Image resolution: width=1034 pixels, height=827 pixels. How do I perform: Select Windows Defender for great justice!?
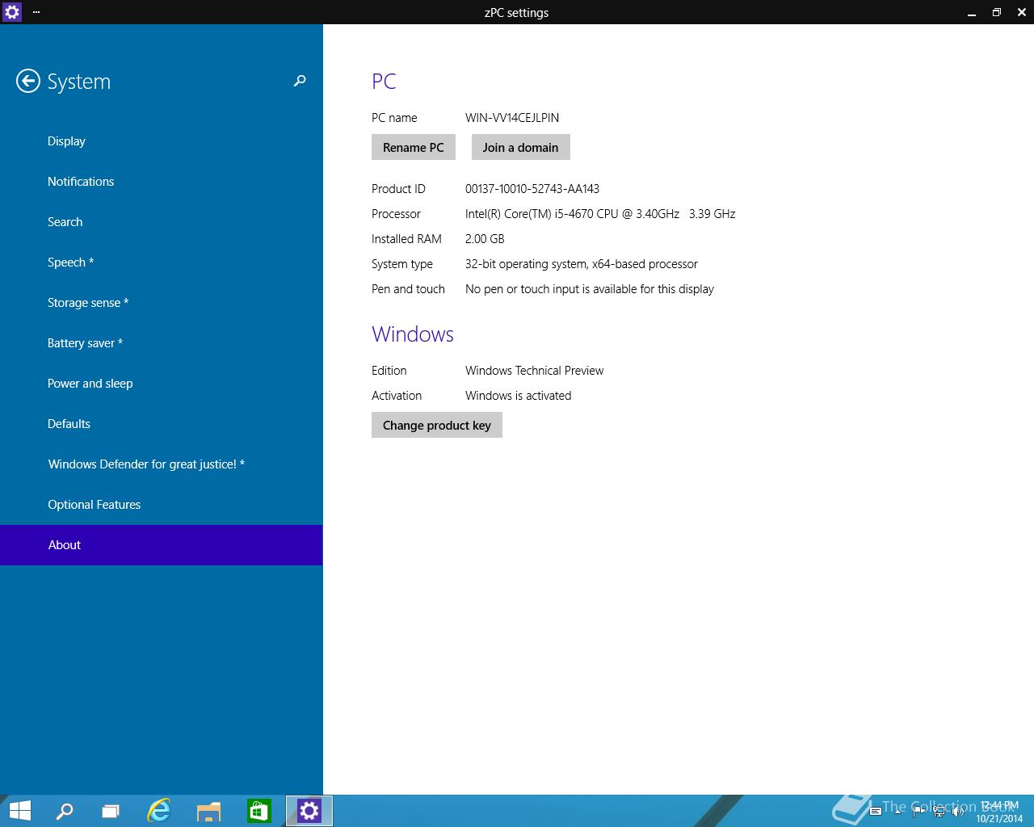click(x=162, y=464)
